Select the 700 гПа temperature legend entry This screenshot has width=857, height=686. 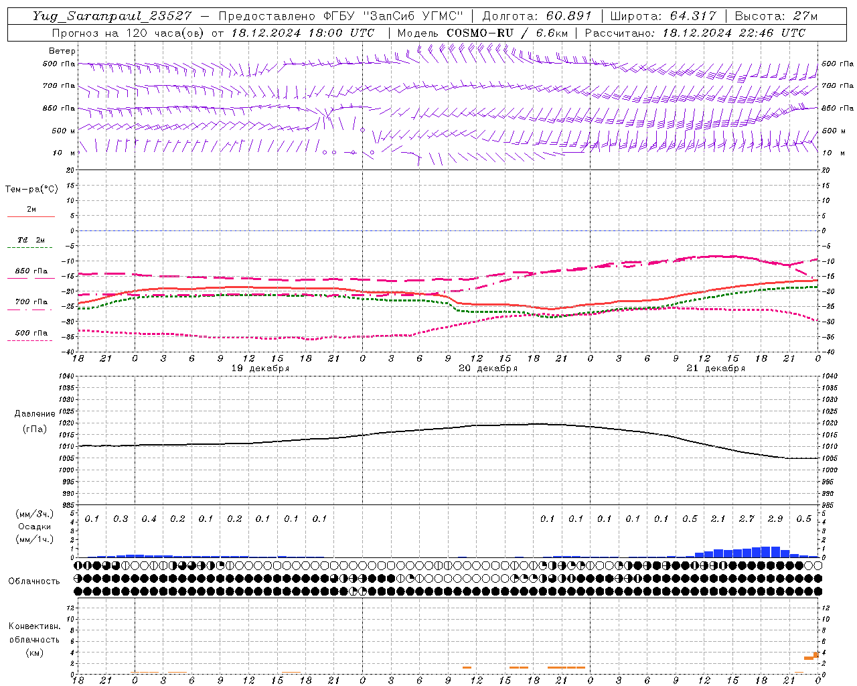click(31, 302)
